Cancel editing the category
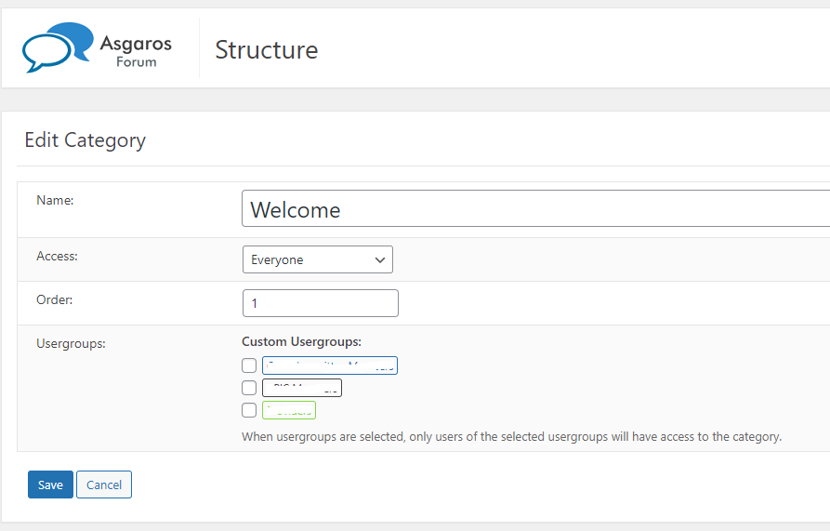Viewport: 830px width, 531px height. (x=104, y=485)
